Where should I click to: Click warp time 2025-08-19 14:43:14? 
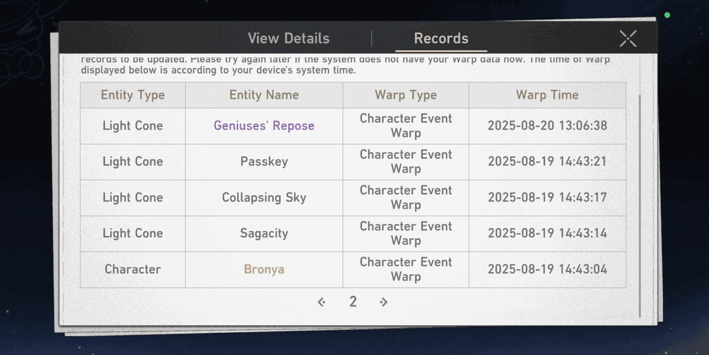point(547,233)
